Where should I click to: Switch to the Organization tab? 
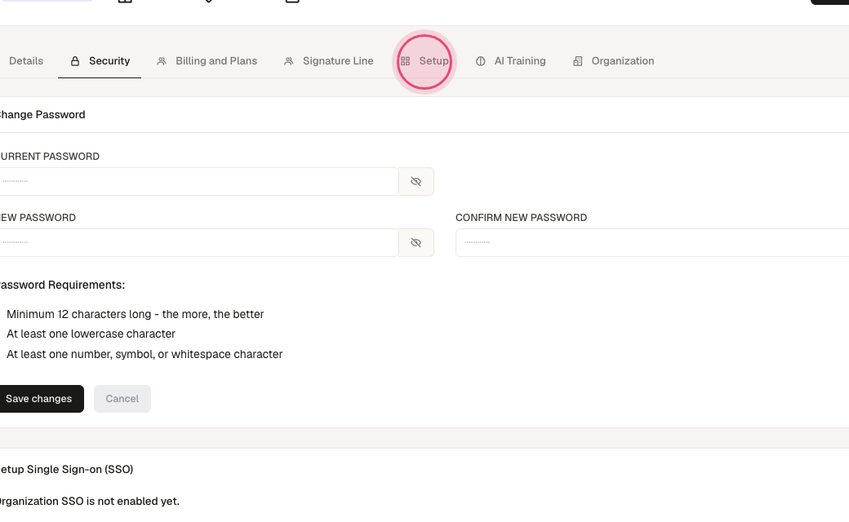tap(613, 61)
